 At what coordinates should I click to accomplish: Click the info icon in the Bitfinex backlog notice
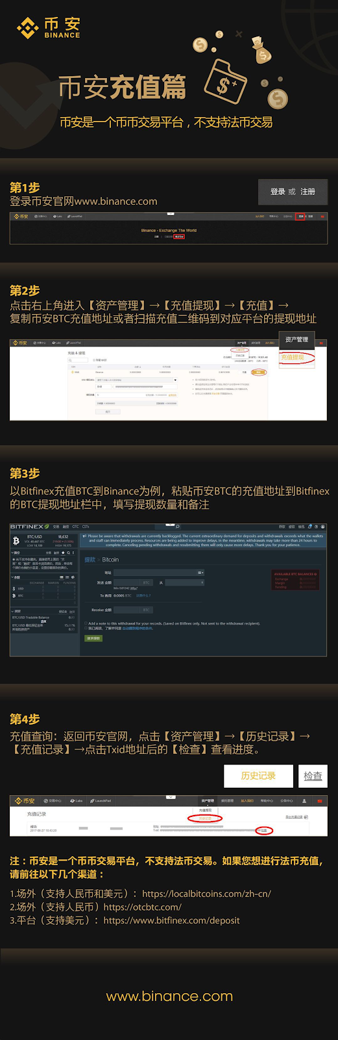[x=85, y=536]
